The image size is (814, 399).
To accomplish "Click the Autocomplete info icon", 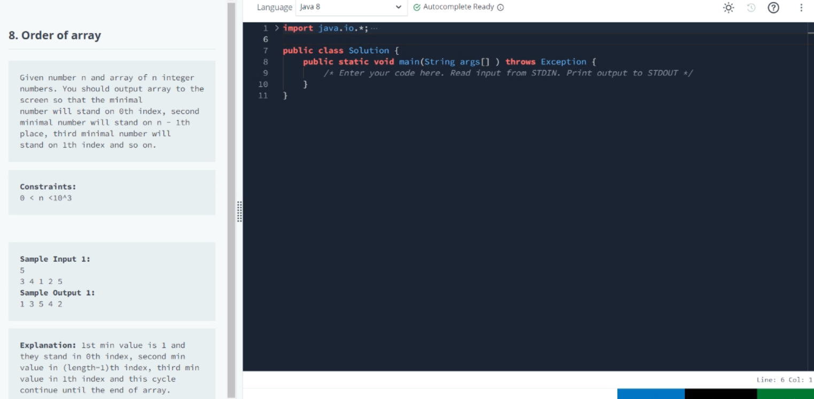I will [500, 7].
